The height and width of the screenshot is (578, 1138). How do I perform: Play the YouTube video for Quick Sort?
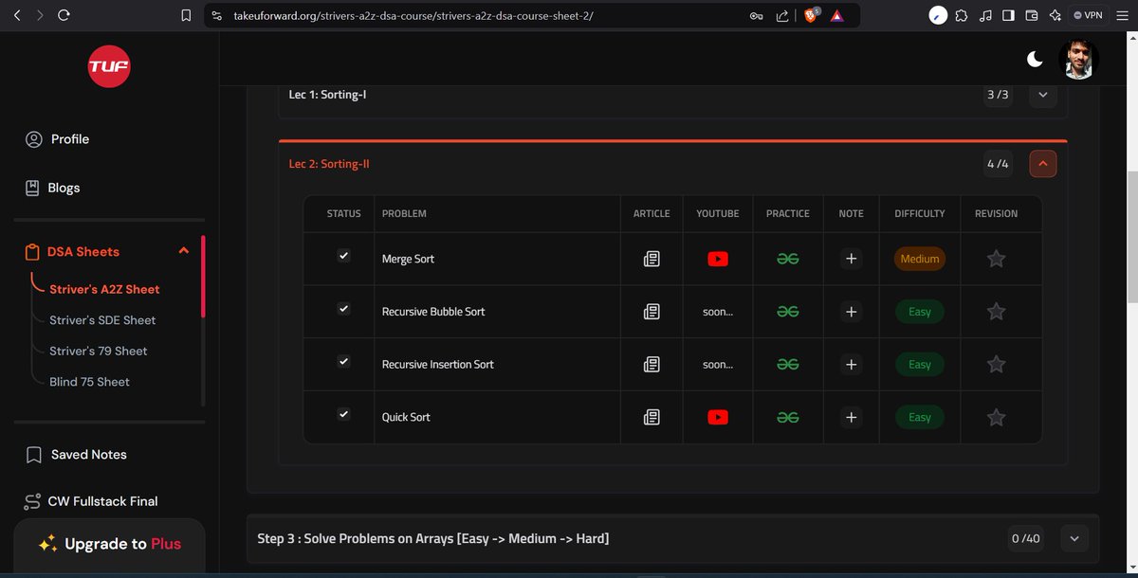click(x=717, y=417)
